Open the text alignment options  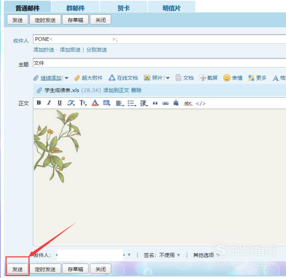[120, 103]
